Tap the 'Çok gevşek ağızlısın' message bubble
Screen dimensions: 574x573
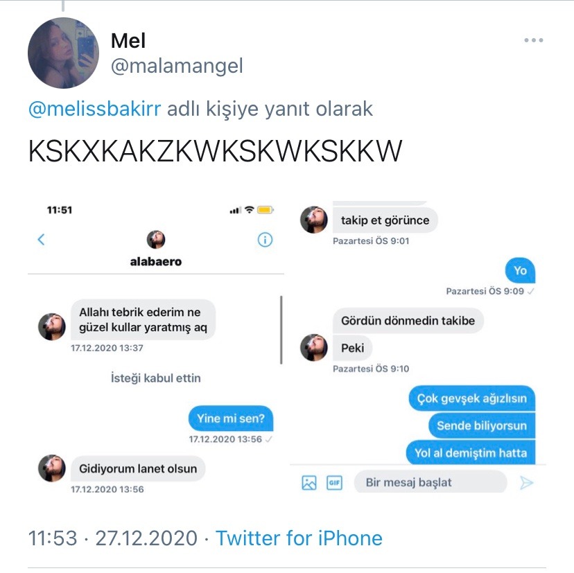(x=472, y=398)
